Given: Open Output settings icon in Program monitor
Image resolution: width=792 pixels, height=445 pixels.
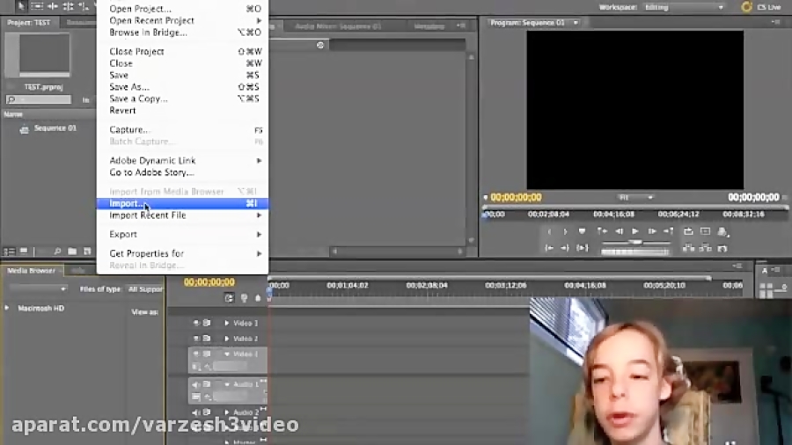Looking at the screenshot, I should pyautogui.click(x=722, y=231).
